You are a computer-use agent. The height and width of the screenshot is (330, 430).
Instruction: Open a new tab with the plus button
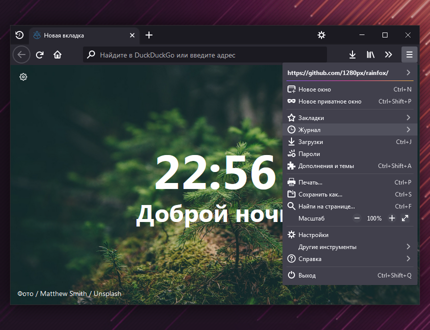[148, 35]
